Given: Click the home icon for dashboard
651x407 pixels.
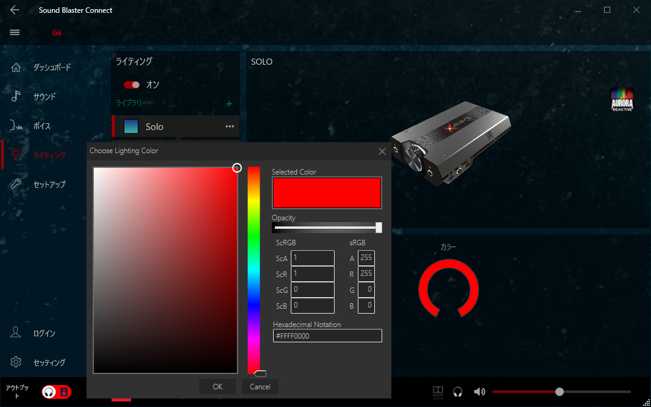Looking at the screenshot, I should coord(16,67).
